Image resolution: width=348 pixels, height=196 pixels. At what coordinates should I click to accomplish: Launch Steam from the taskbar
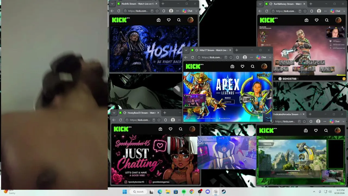tap(224, 192)
